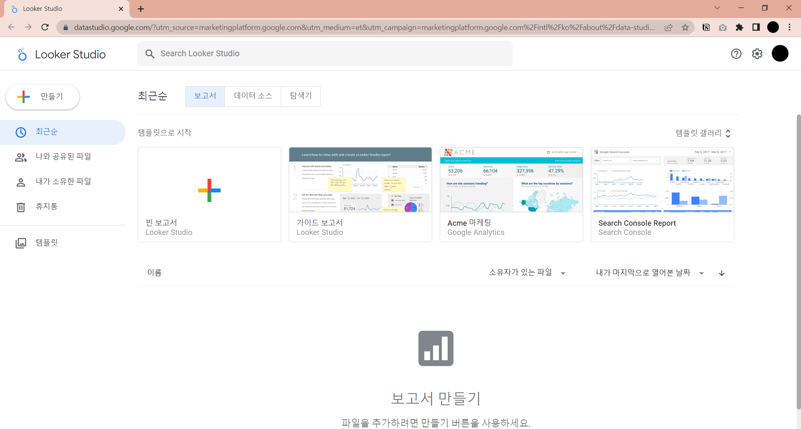Bookmark this page with the star icon

pos(685,27)
